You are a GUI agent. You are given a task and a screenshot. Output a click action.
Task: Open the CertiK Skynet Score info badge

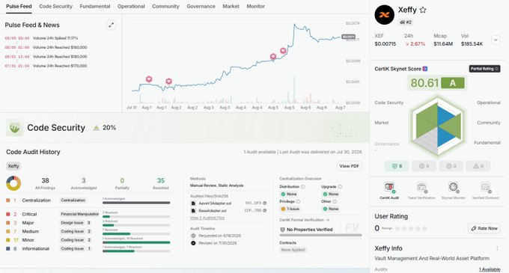(425, 69)
